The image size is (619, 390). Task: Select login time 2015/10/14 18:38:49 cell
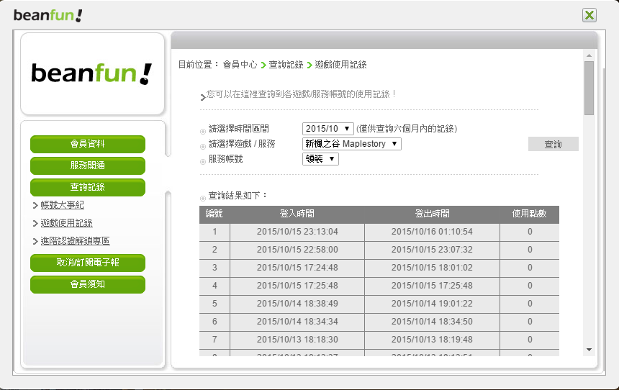[297, 304]
